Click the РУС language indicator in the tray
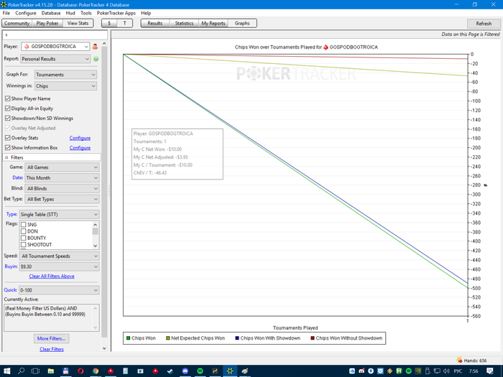Image resolution: width=503 pixels, height=377 pixels. point(458,371)
